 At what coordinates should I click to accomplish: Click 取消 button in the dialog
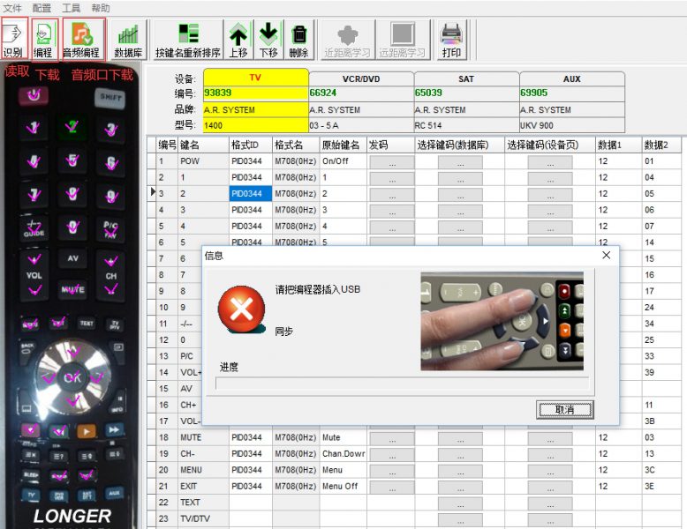[x=564, y=410]
